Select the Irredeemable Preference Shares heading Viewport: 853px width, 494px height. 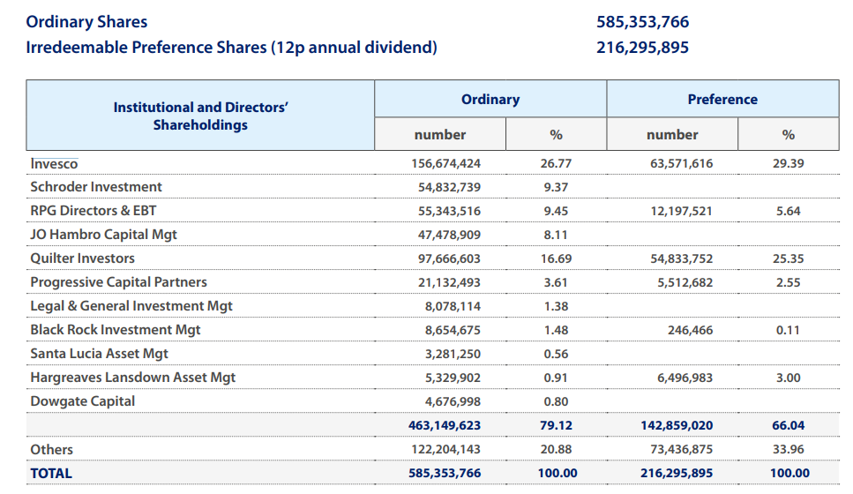coord(231,48)
